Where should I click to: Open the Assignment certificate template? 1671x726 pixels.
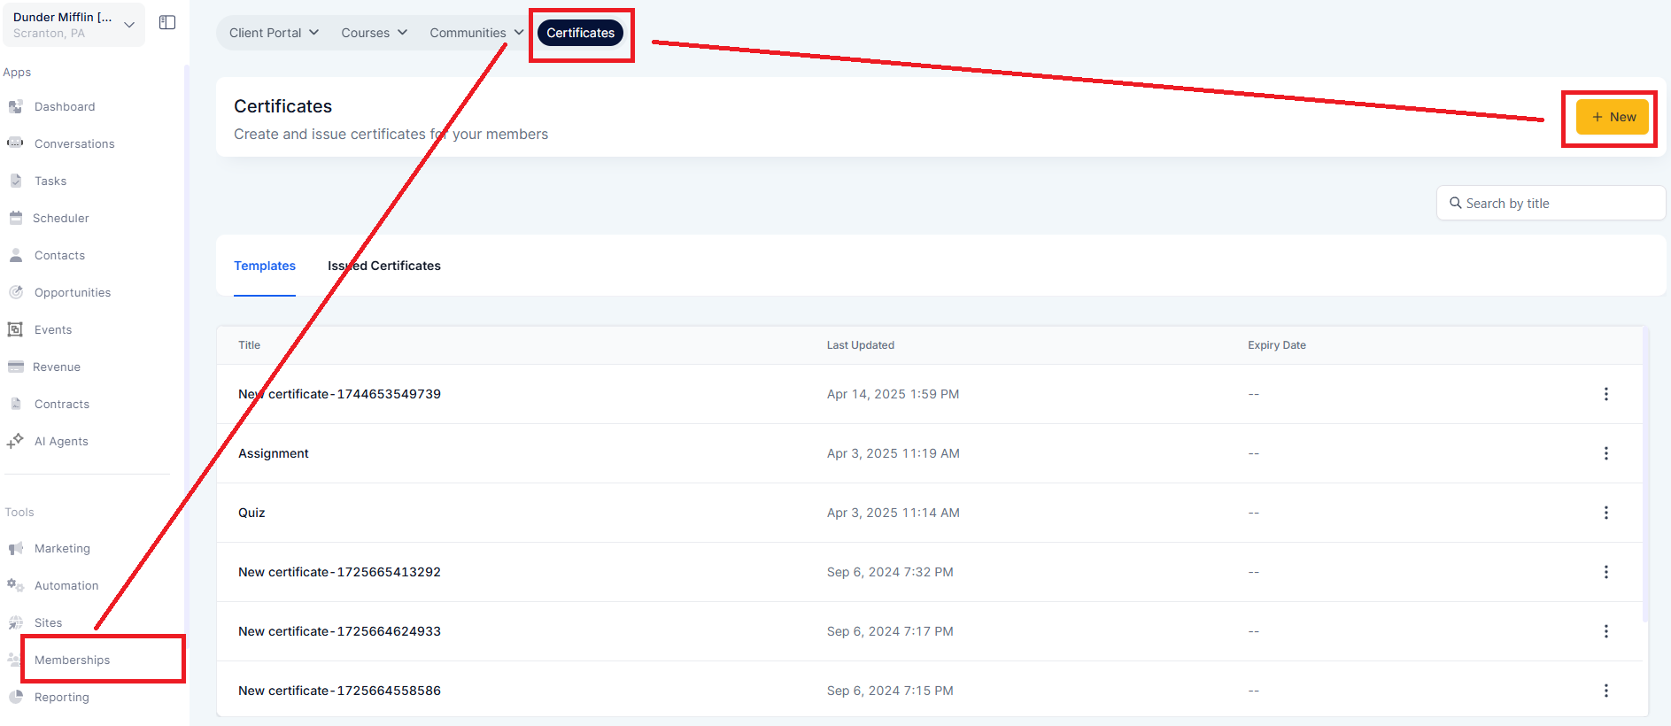tap(274, 453)
